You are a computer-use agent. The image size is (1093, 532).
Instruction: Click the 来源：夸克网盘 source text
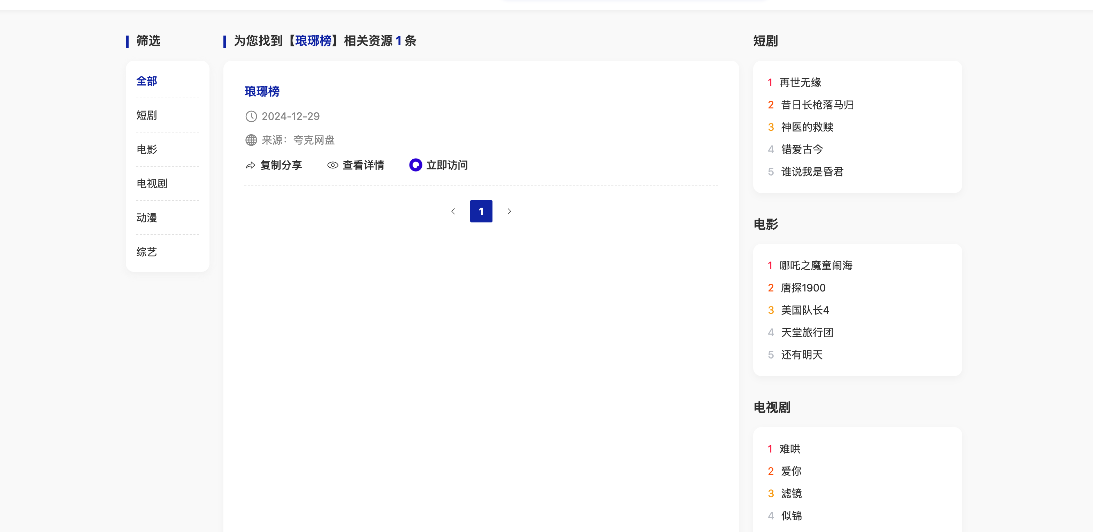tap(298, 140)
